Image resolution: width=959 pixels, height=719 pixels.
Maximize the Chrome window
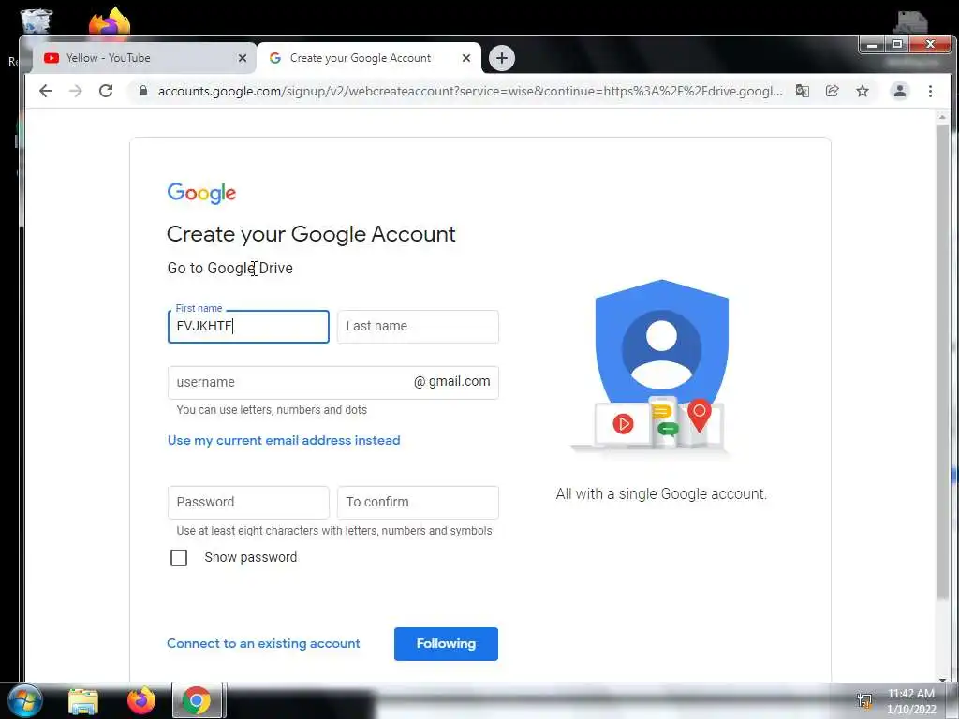896,45
